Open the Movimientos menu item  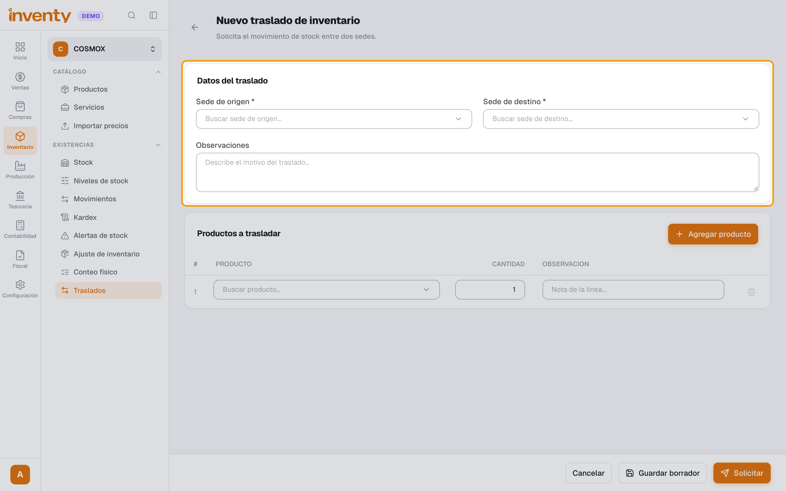[x=108, y=199]
